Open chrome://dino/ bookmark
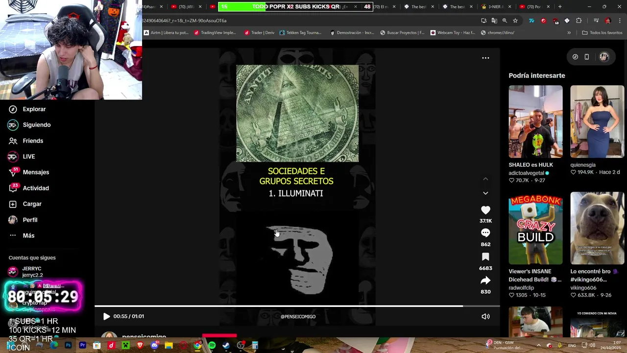This screenshot has height=353, width=627. (498, 33)
